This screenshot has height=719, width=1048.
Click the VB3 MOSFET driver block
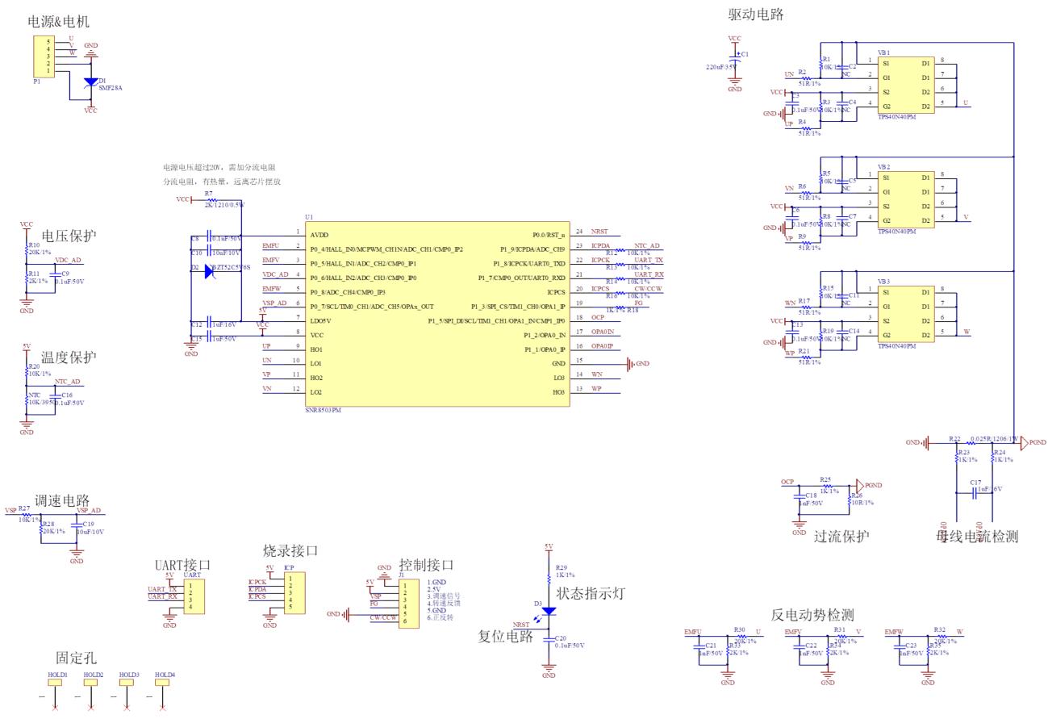coord(904,314)
